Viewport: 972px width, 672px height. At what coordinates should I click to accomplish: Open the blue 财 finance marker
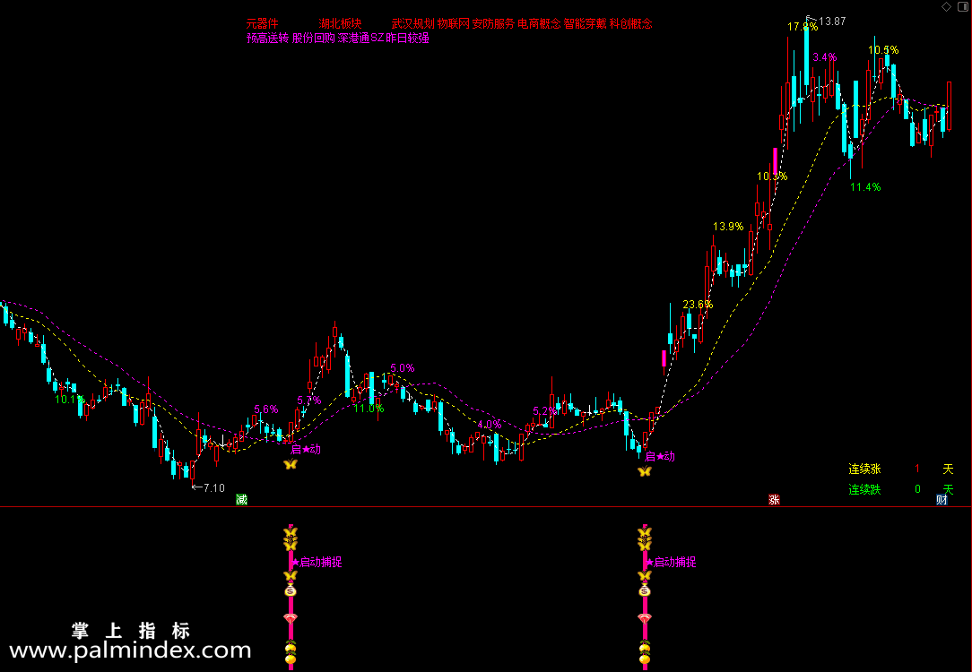(x=942, y=499)
